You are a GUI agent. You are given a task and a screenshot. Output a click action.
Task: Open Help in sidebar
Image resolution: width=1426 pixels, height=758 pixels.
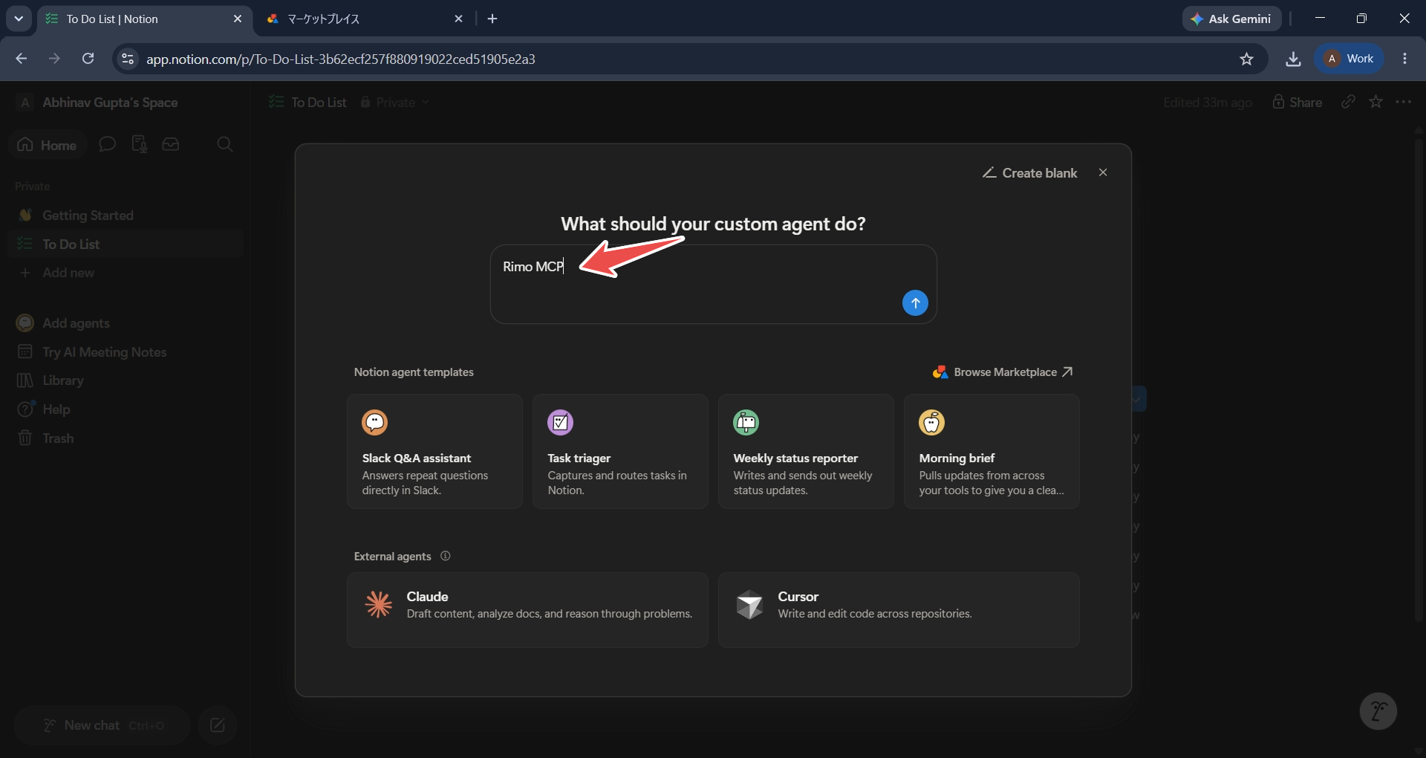click(125, 409)
